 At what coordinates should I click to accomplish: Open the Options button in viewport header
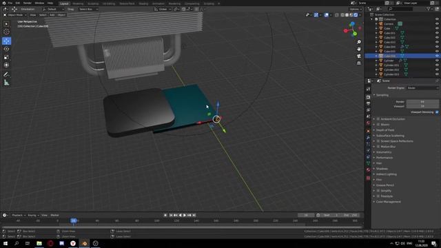355,9
